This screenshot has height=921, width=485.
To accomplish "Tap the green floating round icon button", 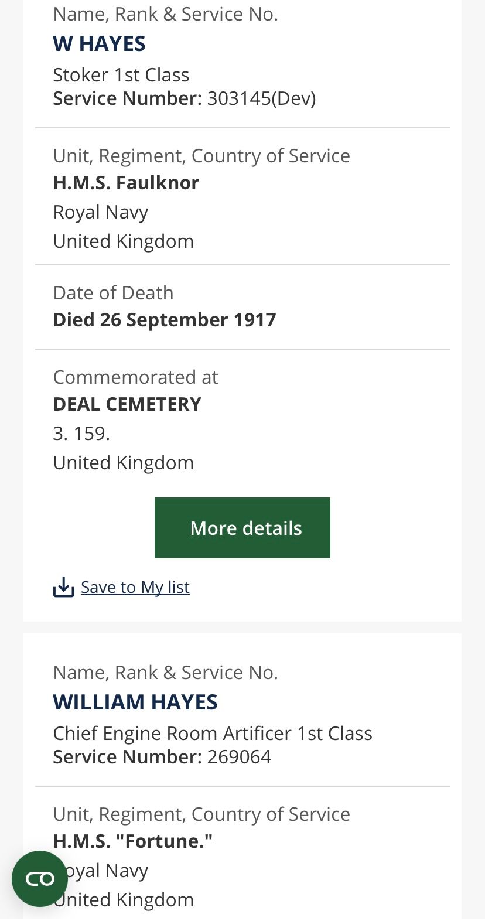I will coord(40,878).
